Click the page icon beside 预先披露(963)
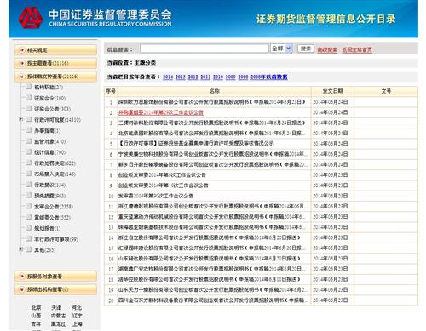 click(x=29, y=195)
